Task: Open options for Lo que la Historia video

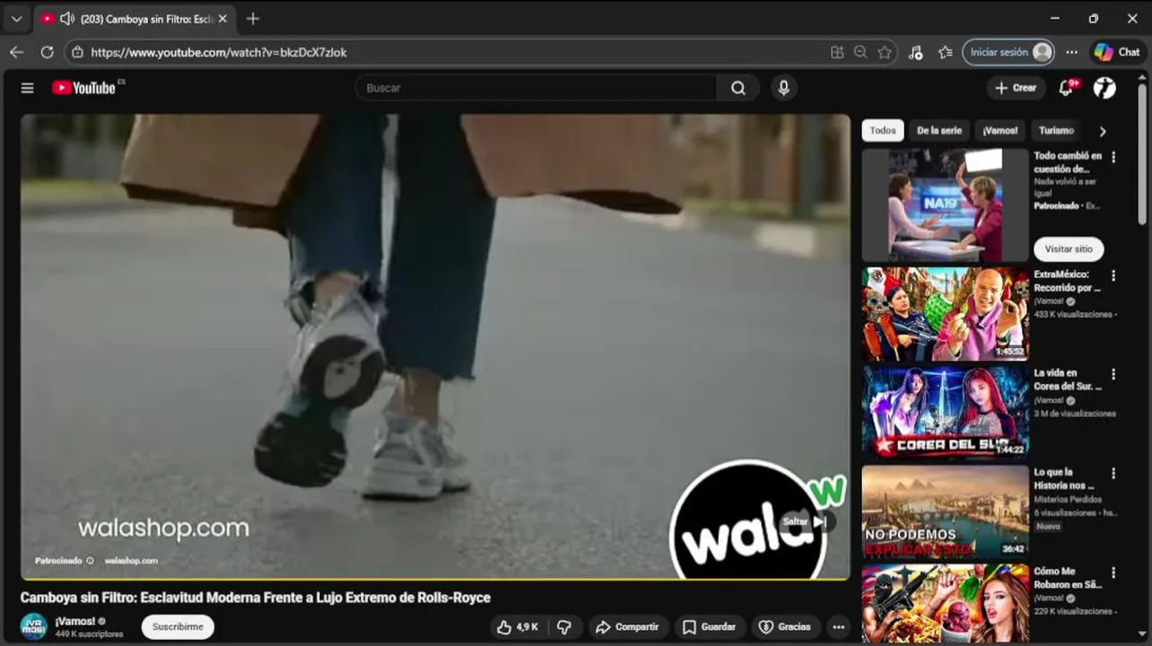Action: 1113,473
